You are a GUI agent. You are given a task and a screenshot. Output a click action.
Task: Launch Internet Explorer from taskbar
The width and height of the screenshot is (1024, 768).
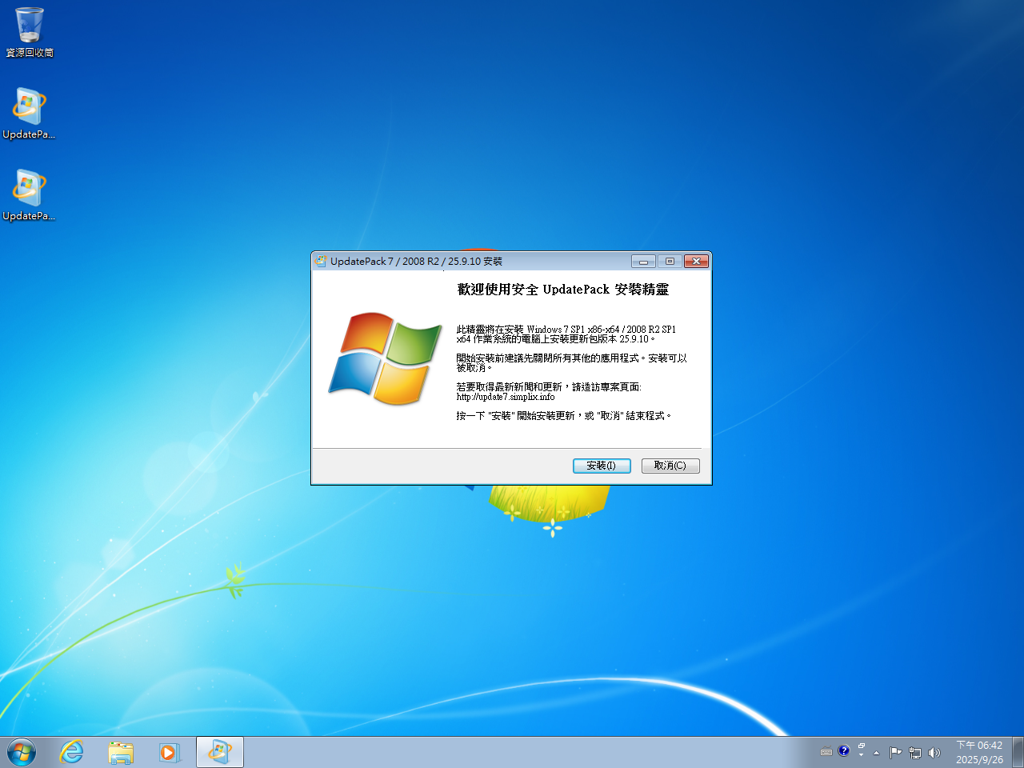(x=72, y=753)
